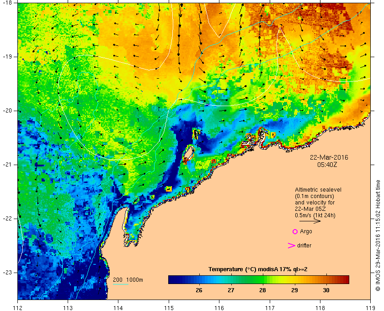The height and width of the screenshot is (311, 384).
Task: Click the 'Argo' legend label
Action: (306, 231)
